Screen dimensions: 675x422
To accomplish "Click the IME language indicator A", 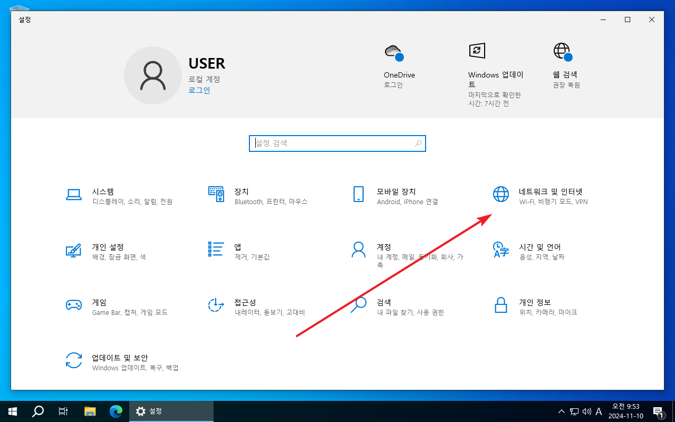I will [x=599, y=411].
